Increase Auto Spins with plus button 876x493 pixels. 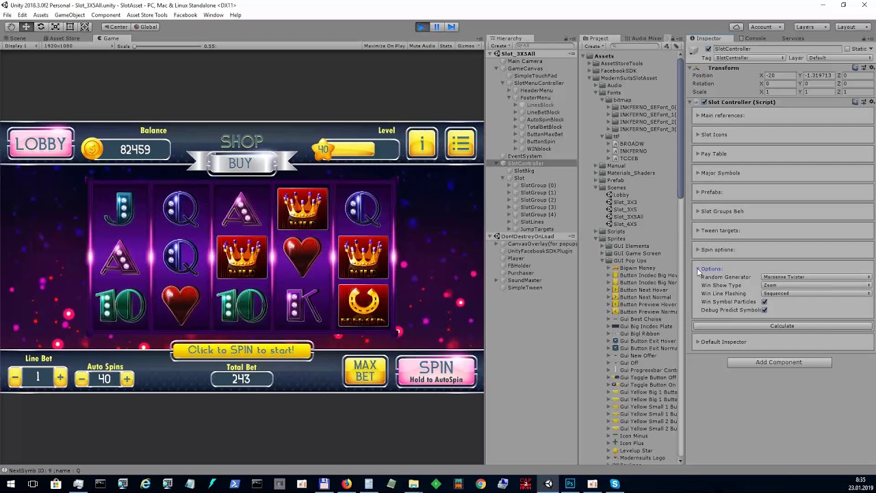pos(127,379)
